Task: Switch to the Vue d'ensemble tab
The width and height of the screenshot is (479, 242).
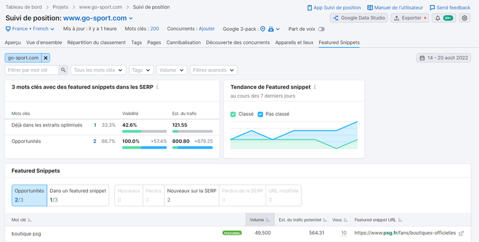Action: click(44, 43)
